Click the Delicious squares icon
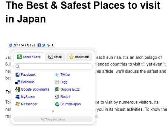 (18, 82)
